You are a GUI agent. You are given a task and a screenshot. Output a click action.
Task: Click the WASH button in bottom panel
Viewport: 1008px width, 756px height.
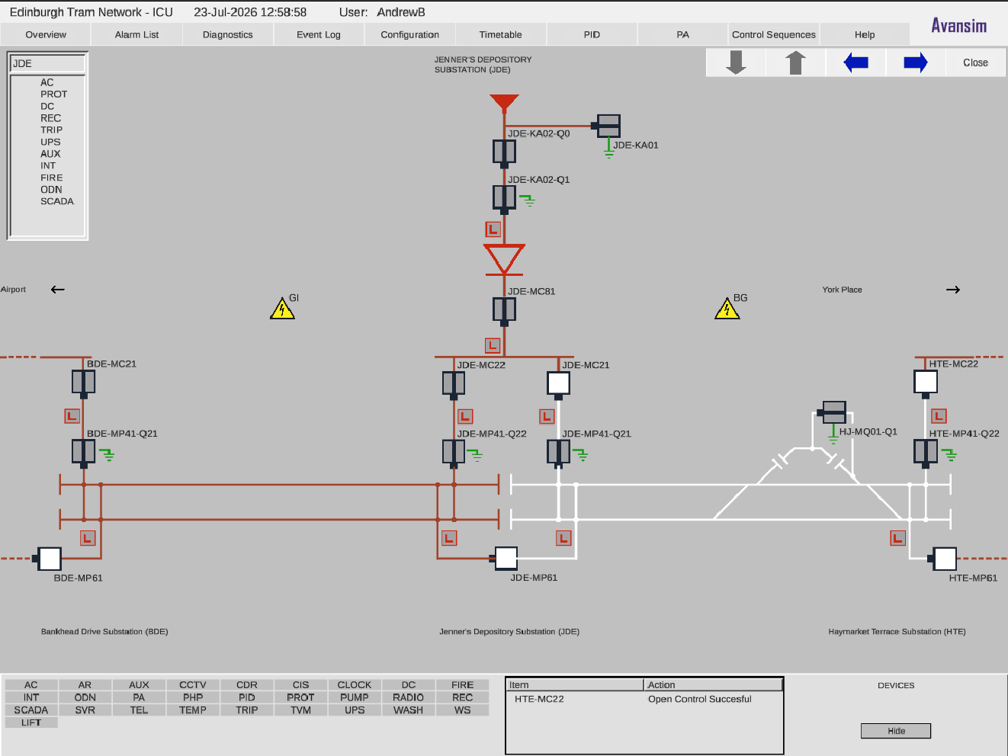click(x=409, y=710)
